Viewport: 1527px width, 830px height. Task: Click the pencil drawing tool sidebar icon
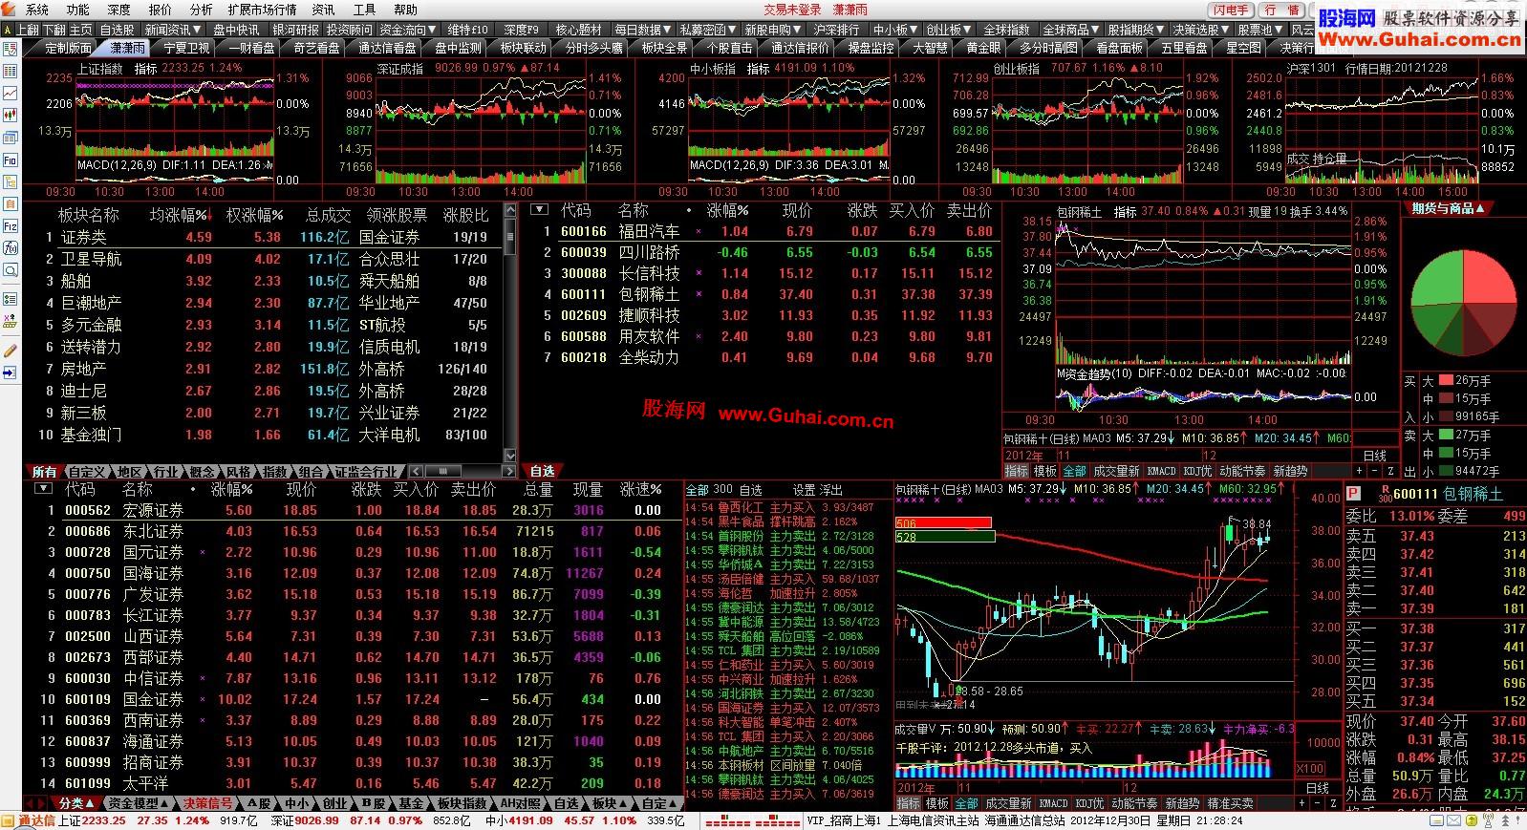11,351
